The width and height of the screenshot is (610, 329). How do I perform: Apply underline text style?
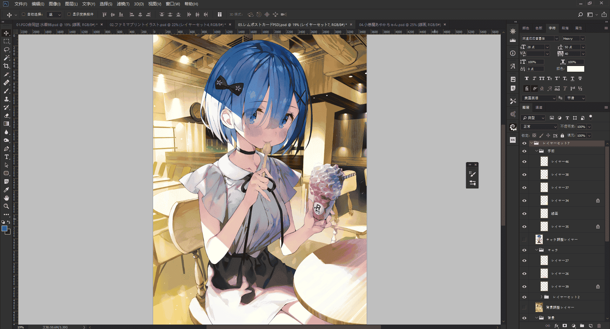(x=573, y=78)
